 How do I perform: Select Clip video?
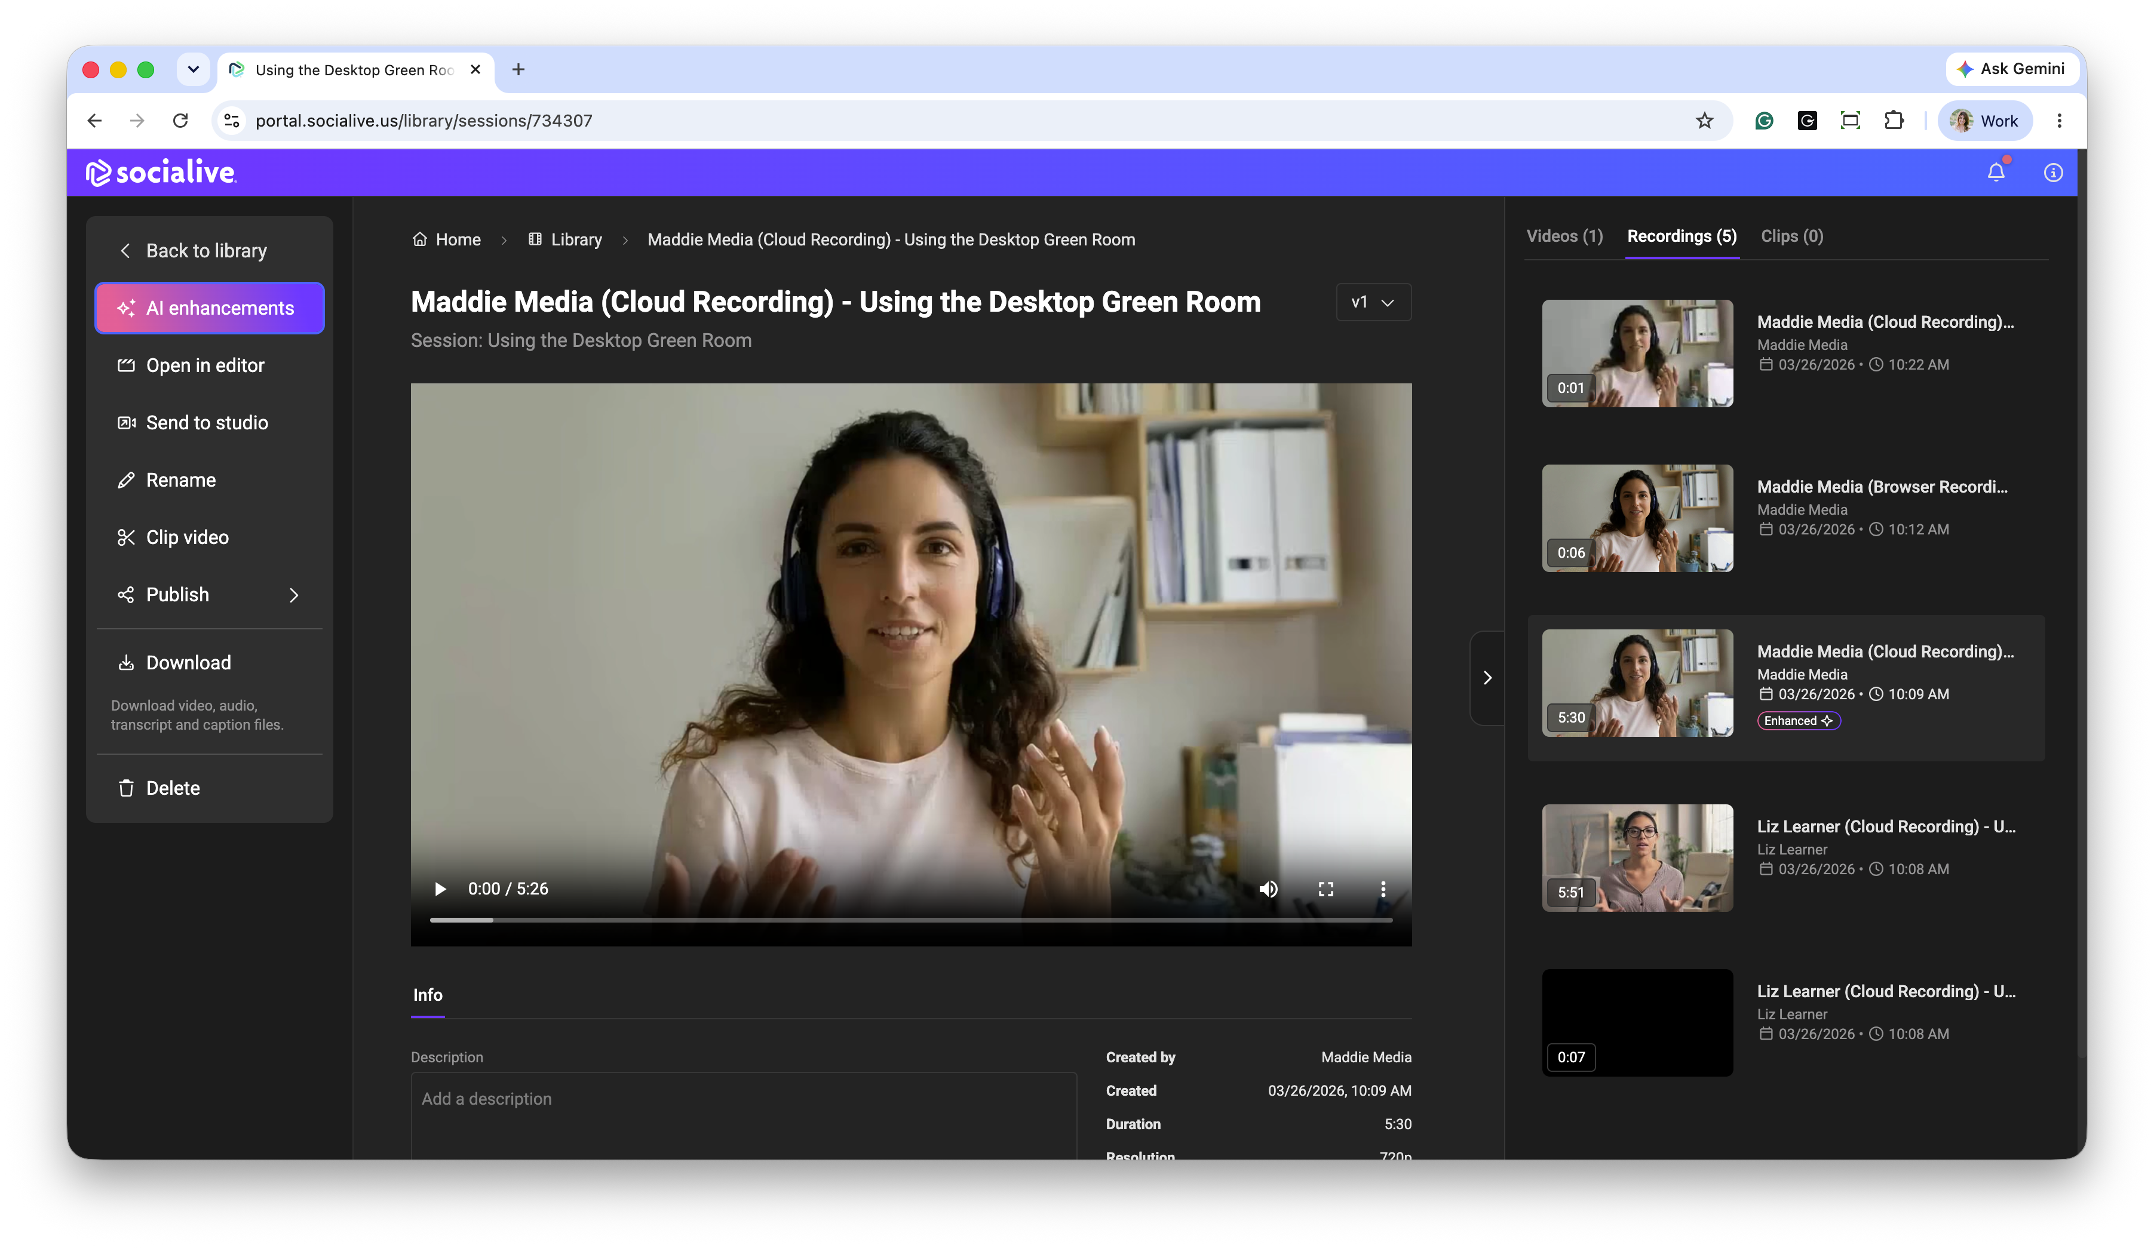210,536
